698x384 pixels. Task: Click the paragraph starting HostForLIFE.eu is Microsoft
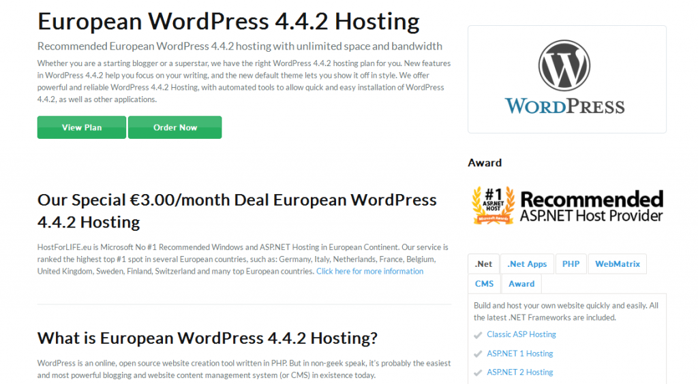(x=243, y=259)
